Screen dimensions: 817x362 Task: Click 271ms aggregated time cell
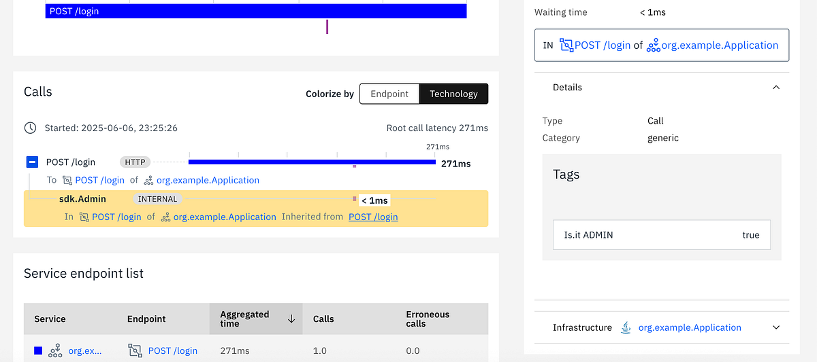(x=235, y=350)
